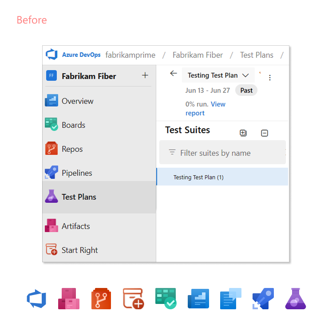Open Fabrikam Fiber project title in sidebar
The width and height of the screenshot is (332, 335).
coord(89,76)
